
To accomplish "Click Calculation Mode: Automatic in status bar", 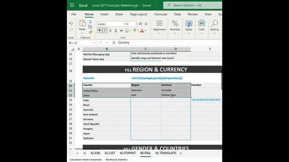I will tap(85, 160).
